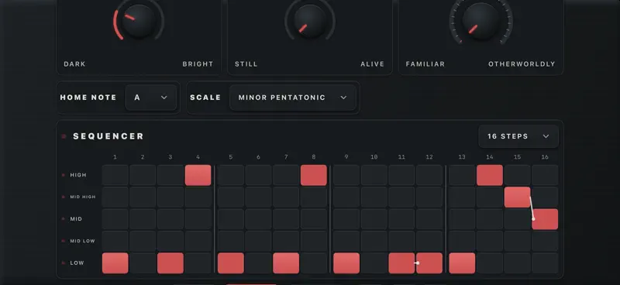Toggle off the High row step 14
This screenshot has width=620, height=285.
[490, 175]
